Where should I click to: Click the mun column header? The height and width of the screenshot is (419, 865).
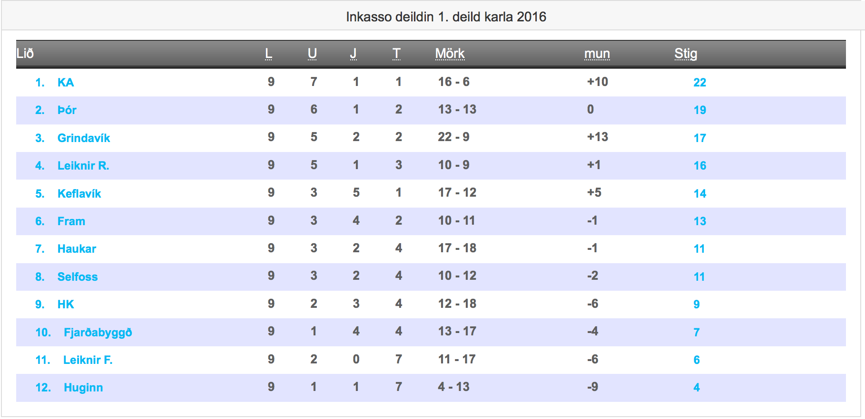pos(597,54)
